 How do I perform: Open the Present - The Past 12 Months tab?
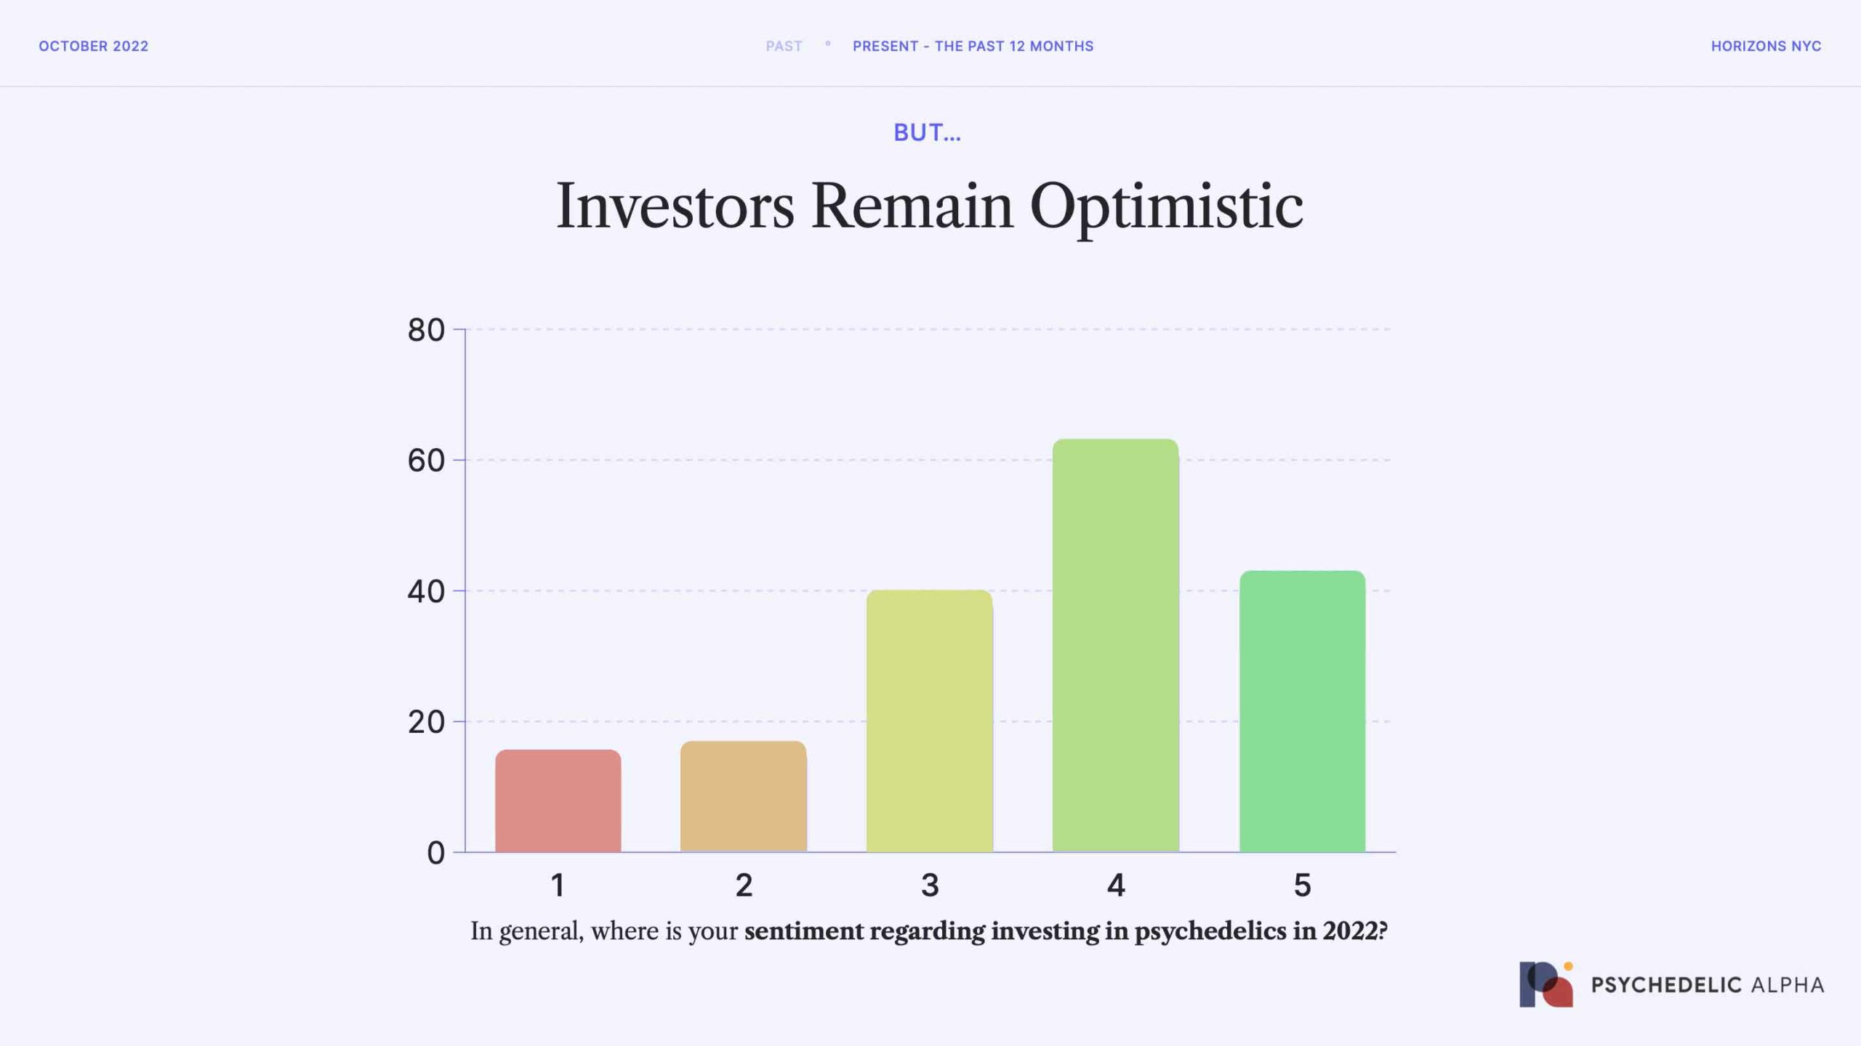[x=973, y=46]
